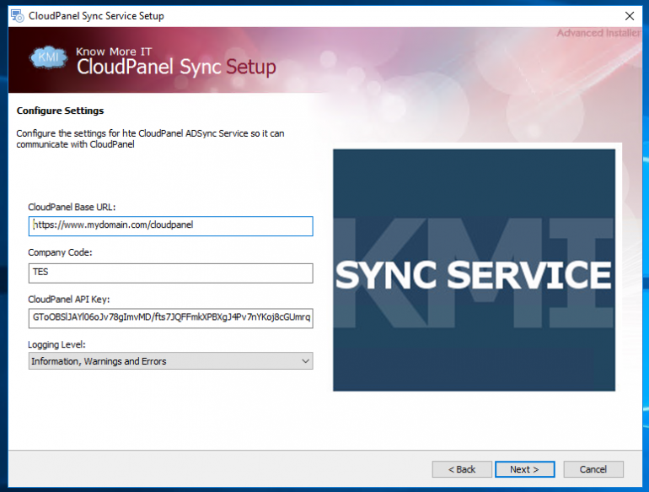Viewport: 649px width, 492px height.
Task: Click the 'CloudPanel Sync Service Setup' window title
Action: (96, 16)
